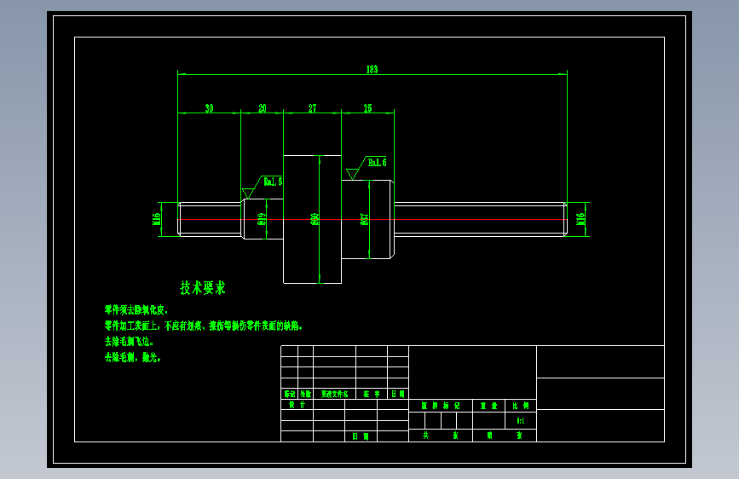Click the 日期 cell beside 签字
Viewport: 739px width, 479px height.
(x=398, y=394)
